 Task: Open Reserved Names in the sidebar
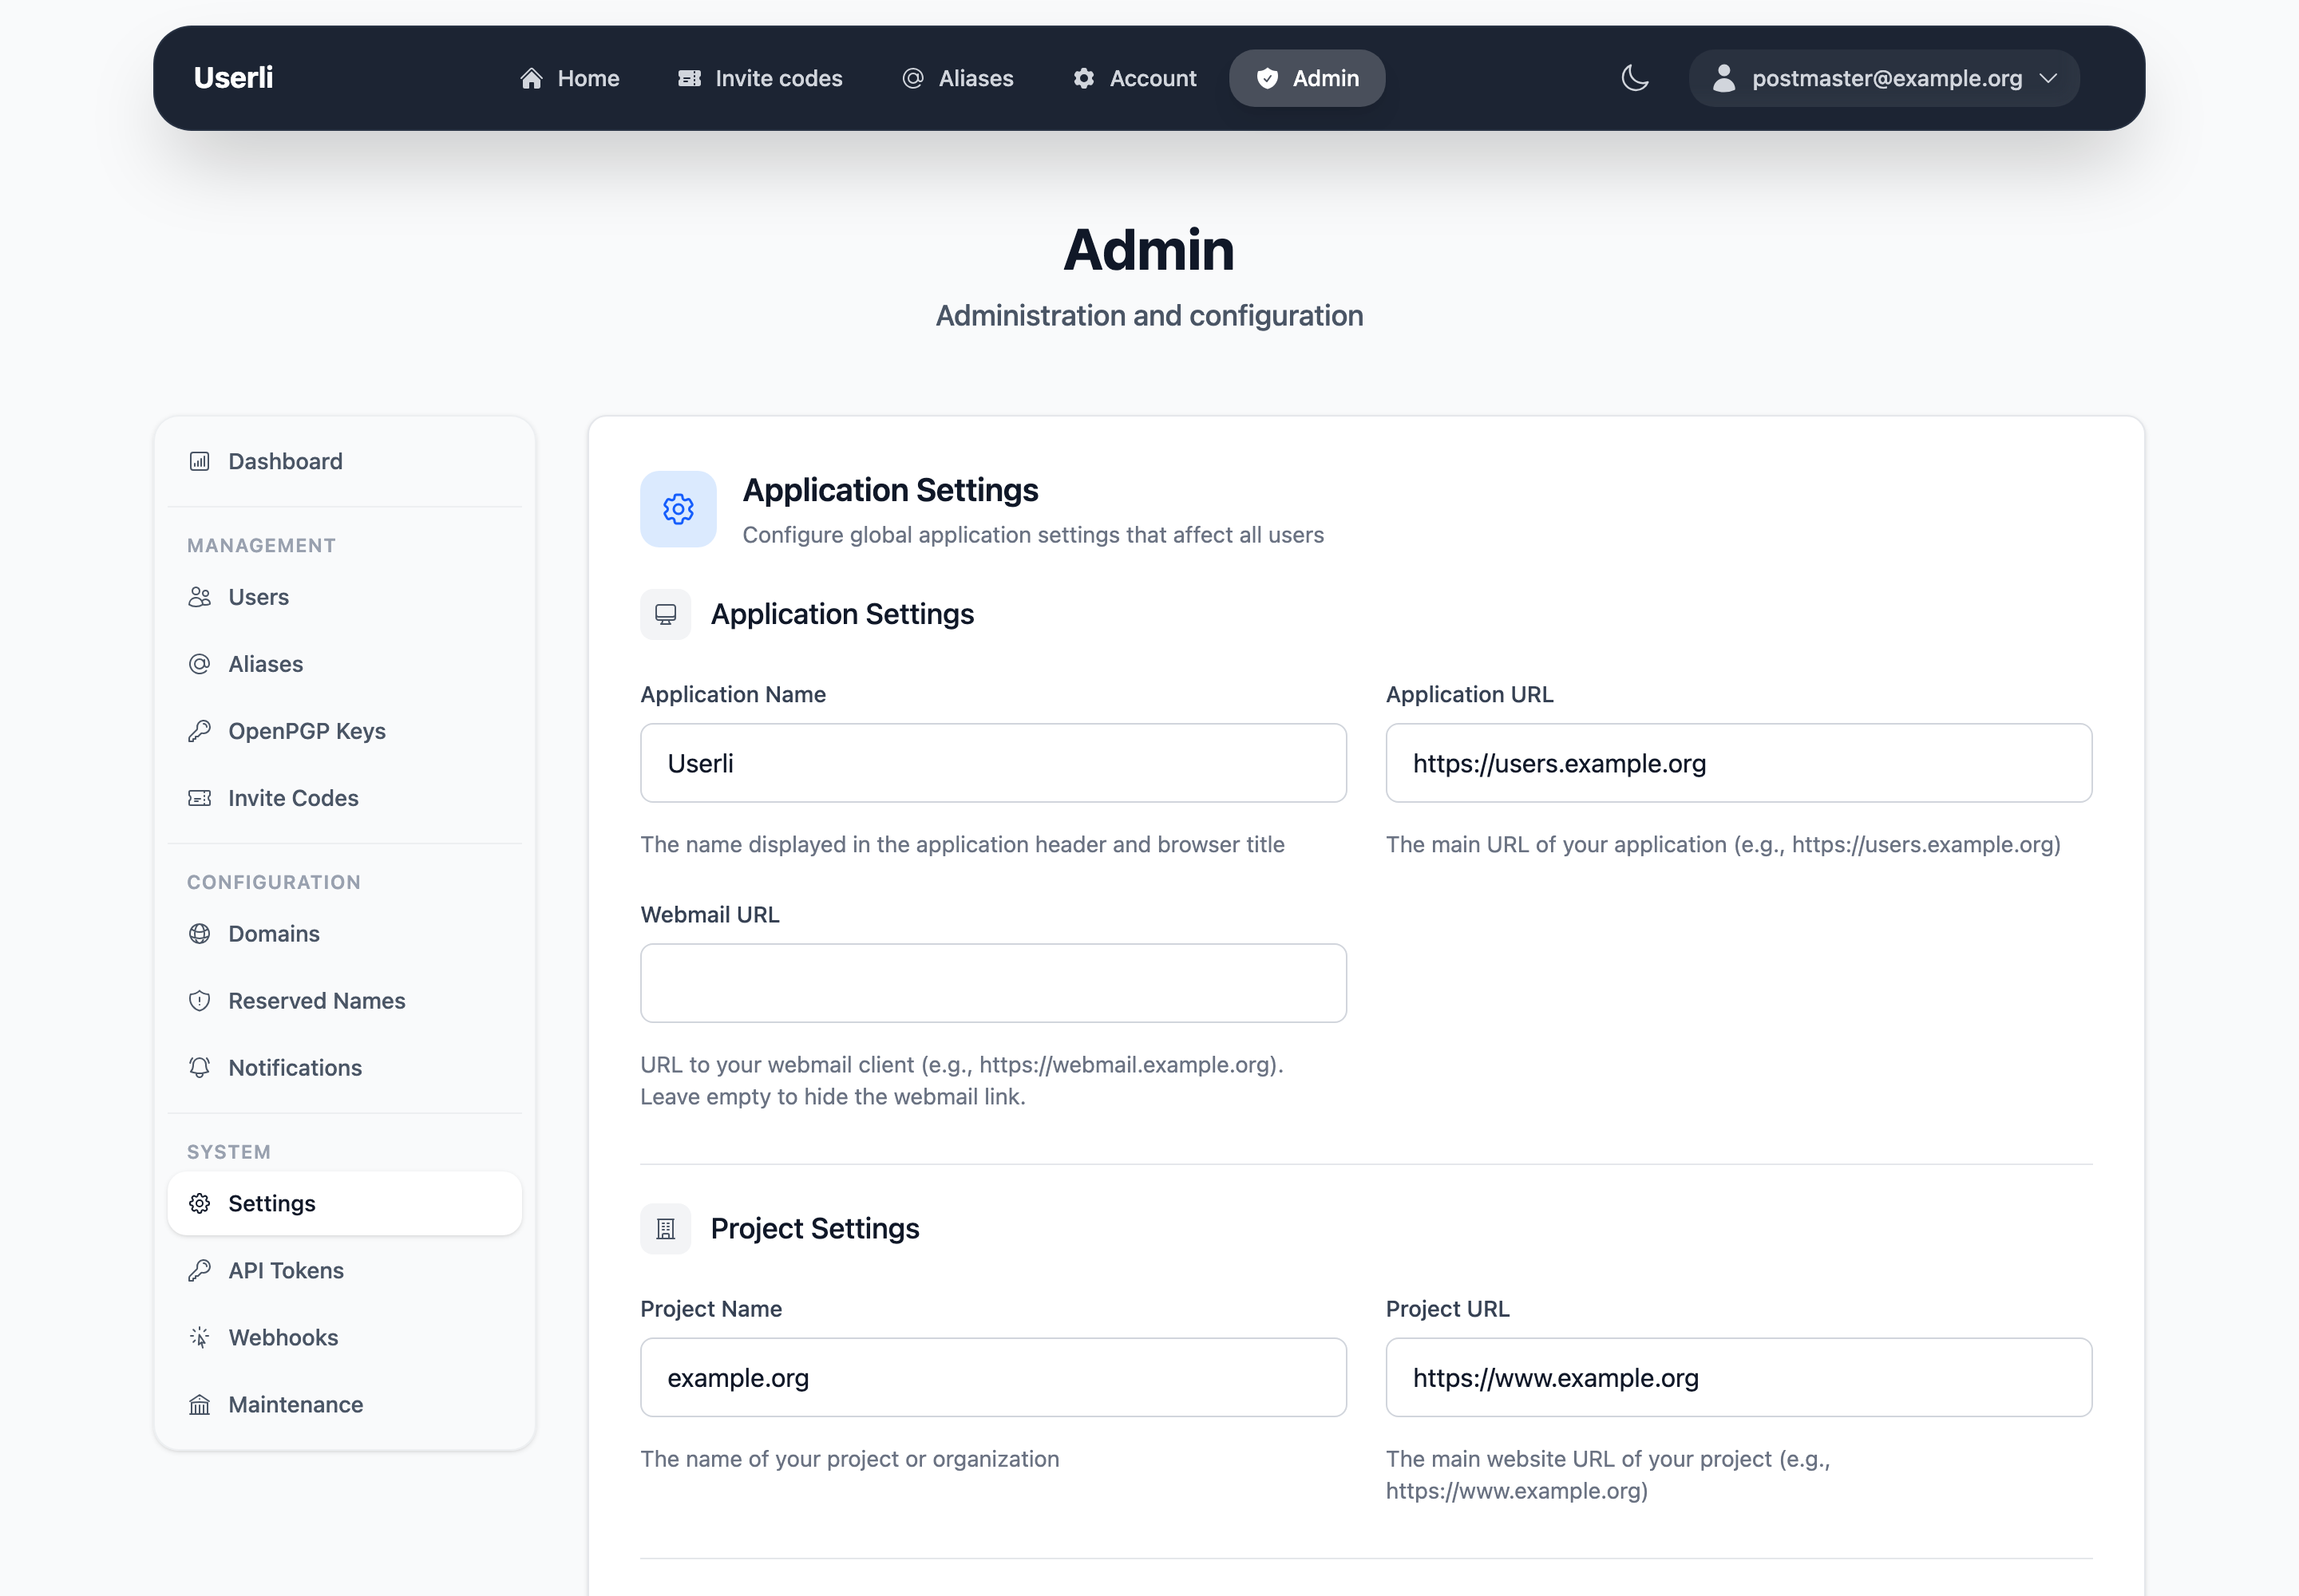[x=345, y=1001]
